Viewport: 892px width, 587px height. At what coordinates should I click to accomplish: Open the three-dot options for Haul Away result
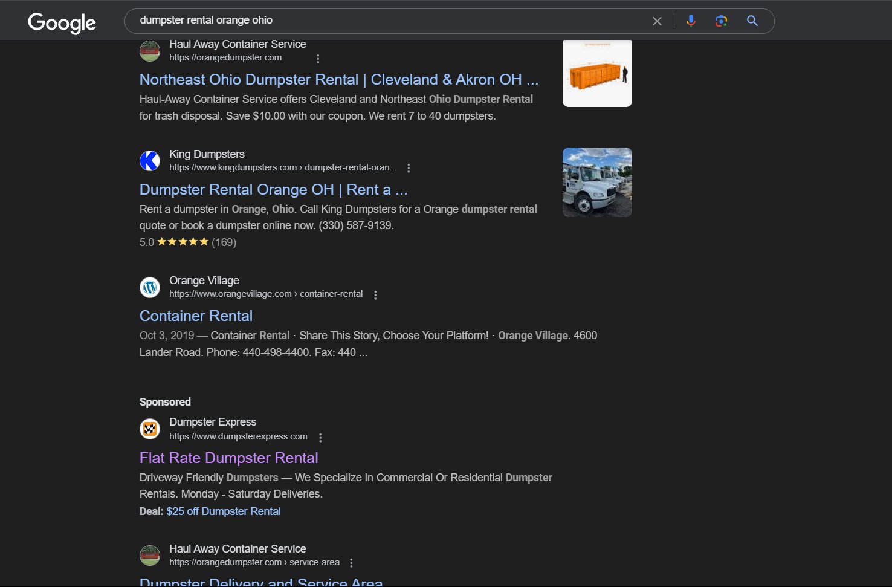pos(318,58)
